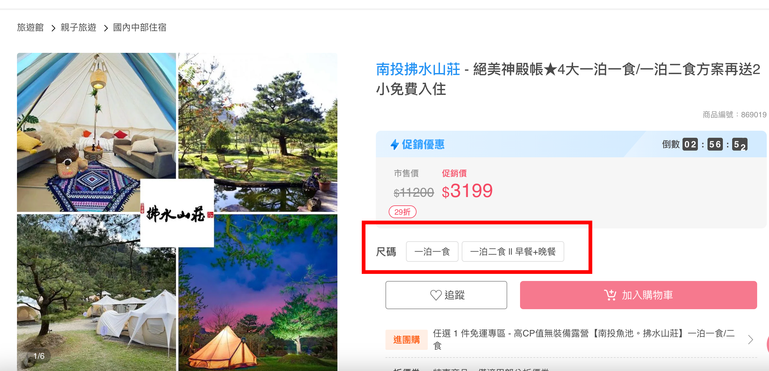Screen dimensions: 769x371
Task: Select 一泊二食 早餐+晚餐 option
Action: point(513,252)
